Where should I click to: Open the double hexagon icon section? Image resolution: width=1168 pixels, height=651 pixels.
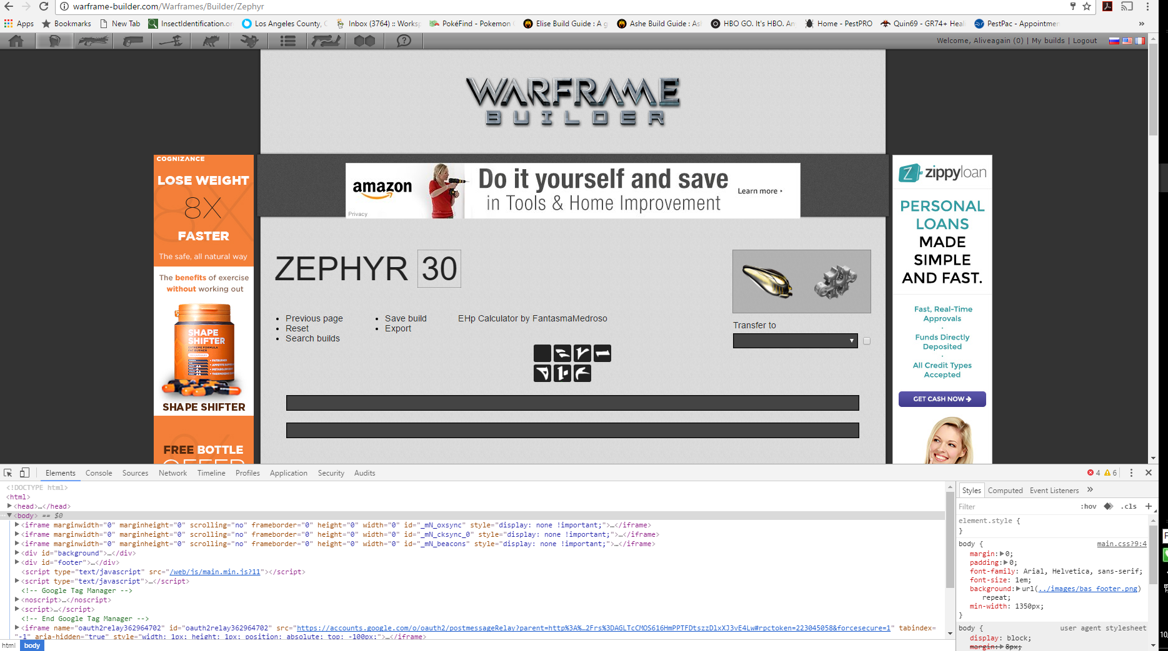tap(365, 41)
